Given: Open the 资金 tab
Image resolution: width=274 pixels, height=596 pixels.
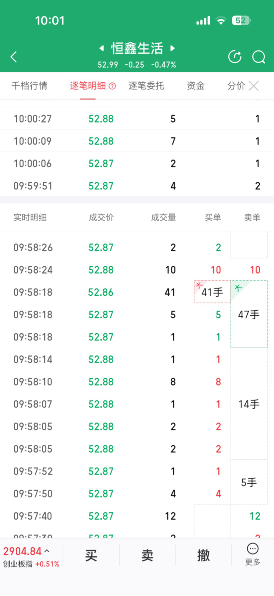Looking at the screenshot, I should tap(196, 86).
